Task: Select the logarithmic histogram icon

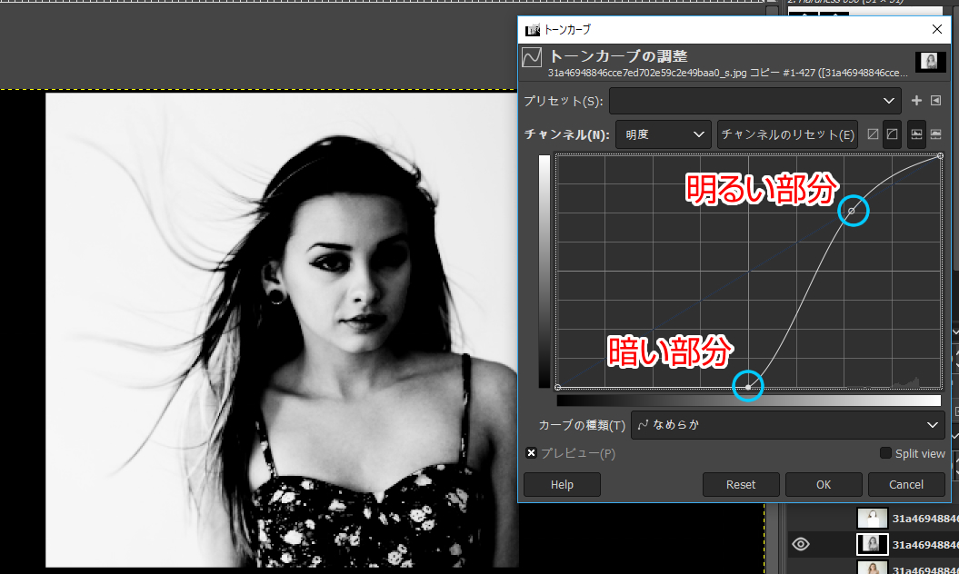Action: point(935,134)
